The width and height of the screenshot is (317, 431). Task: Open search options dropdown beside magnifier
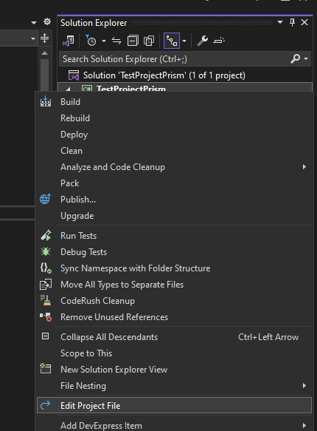(306, 58)
